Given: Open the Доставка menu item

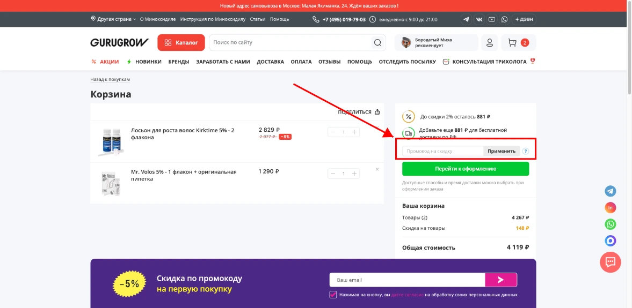Looking at the screenshot, I should tap(271, 62).
